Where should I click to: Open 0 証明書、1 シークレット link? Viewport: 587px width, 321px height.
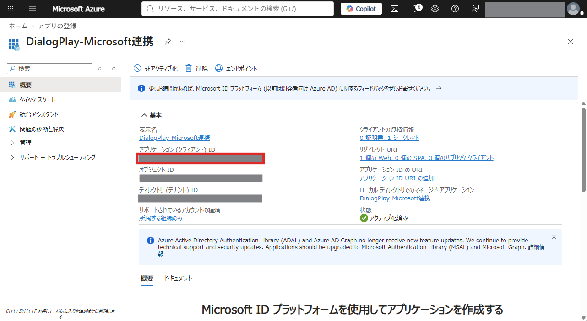(x=389, y=138)
